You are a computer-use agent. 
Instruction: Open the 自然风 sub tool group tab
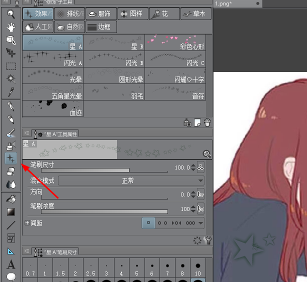click(x=69, y=26)
